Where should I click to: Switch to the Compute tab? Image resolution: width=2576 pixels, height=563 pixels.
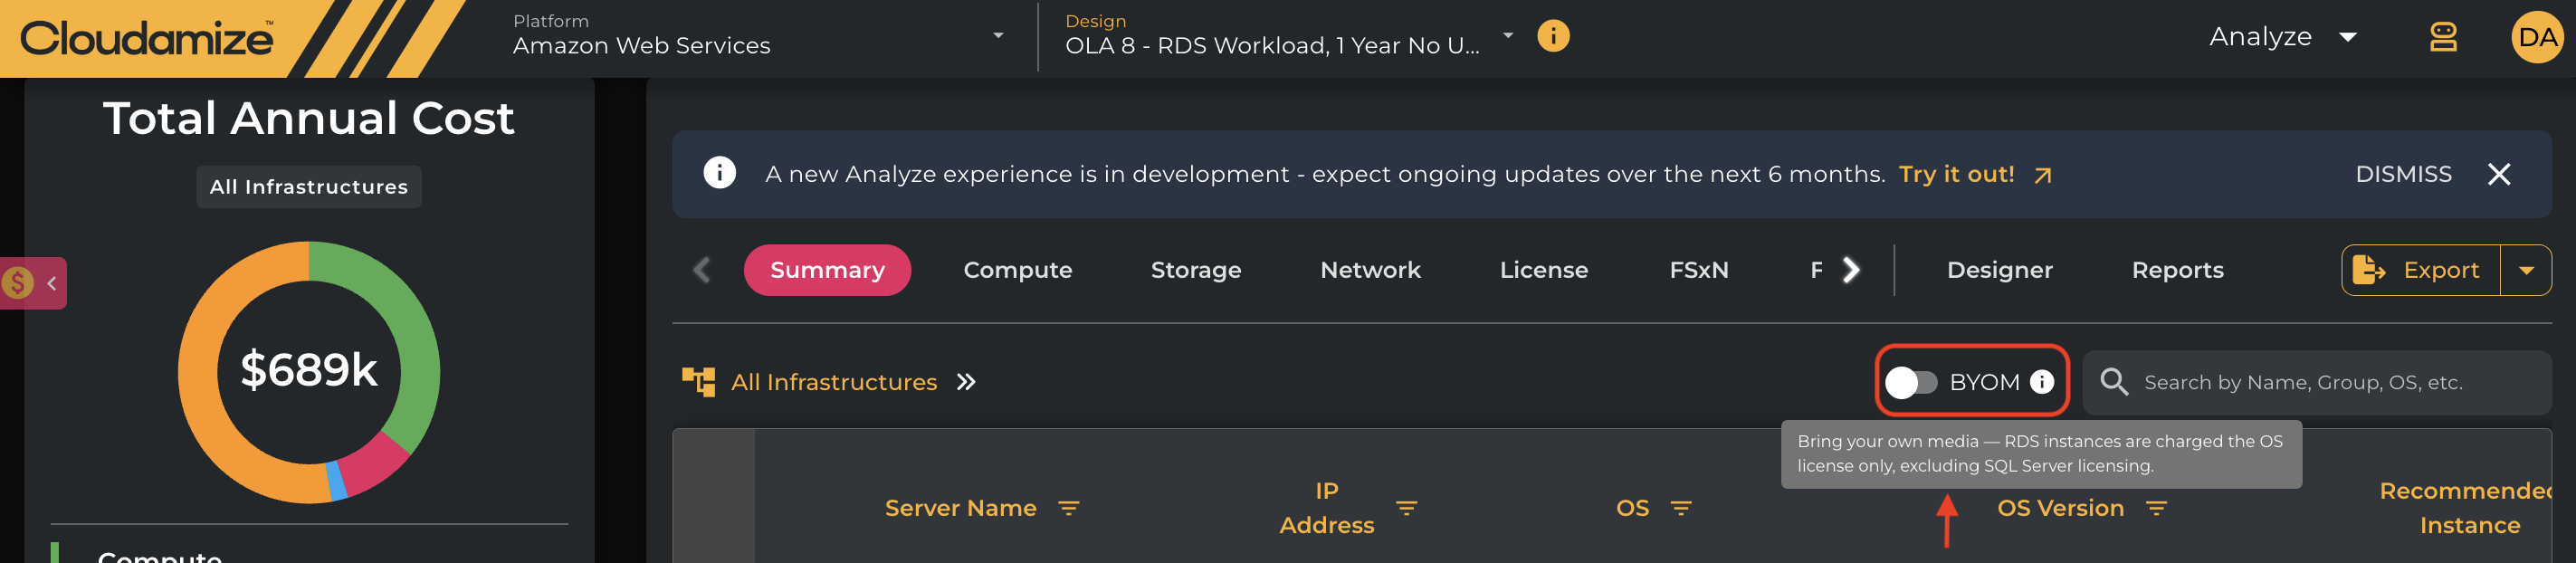[1017, 270]
